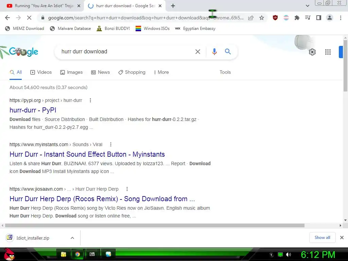Open Chrome's three-dot menu
Image resolution: width=348 pixels, height=261 pixels.
341,18
